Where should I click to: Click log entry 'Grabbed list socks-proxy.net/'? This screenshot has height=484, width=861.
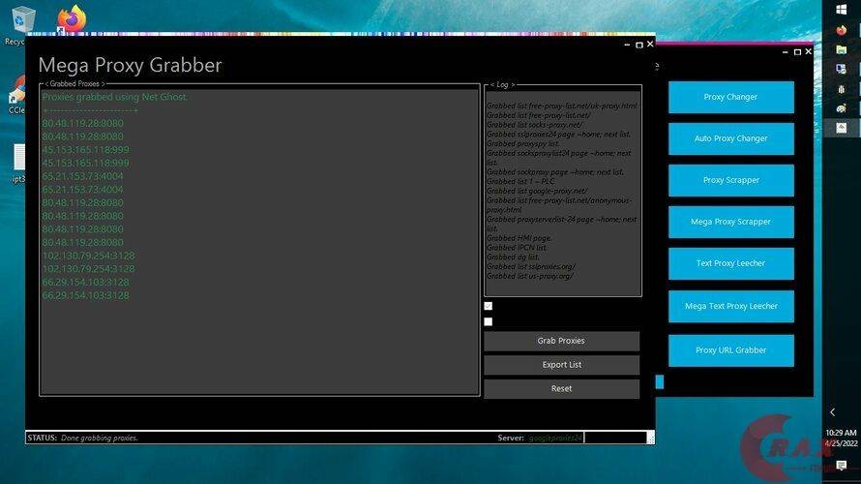tap(534, 125)
